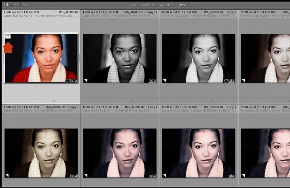Click crop badge on Copy 5 thumbnail
The width and height of the screenshot is (290, 188).
[230, 175]
